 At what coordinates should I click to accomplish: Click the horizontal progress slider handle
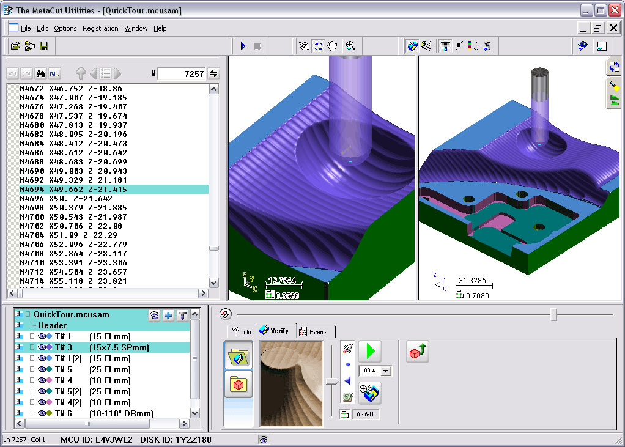(553, 314)
